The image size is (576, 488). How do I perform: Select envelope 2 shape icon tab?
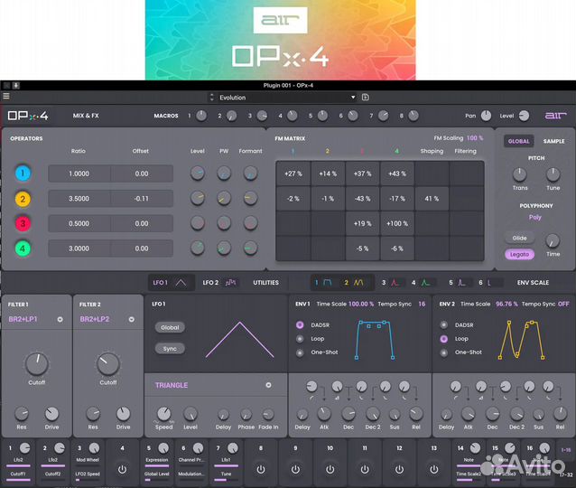pyautogui.click(x=354, y=283)
